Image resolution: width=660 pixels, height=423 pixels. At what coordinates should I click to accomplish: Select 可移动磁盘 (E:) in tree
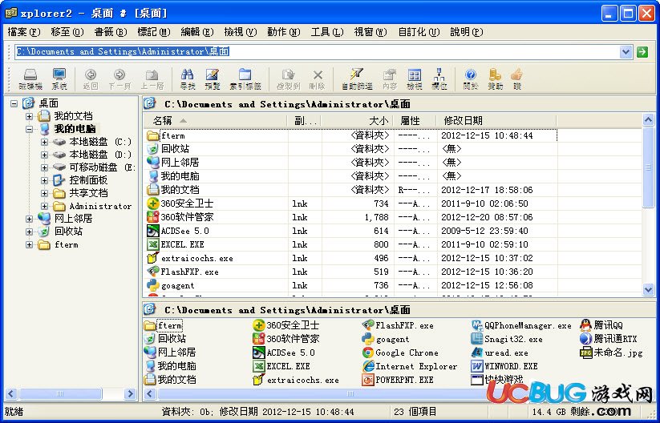pos(102,167)
